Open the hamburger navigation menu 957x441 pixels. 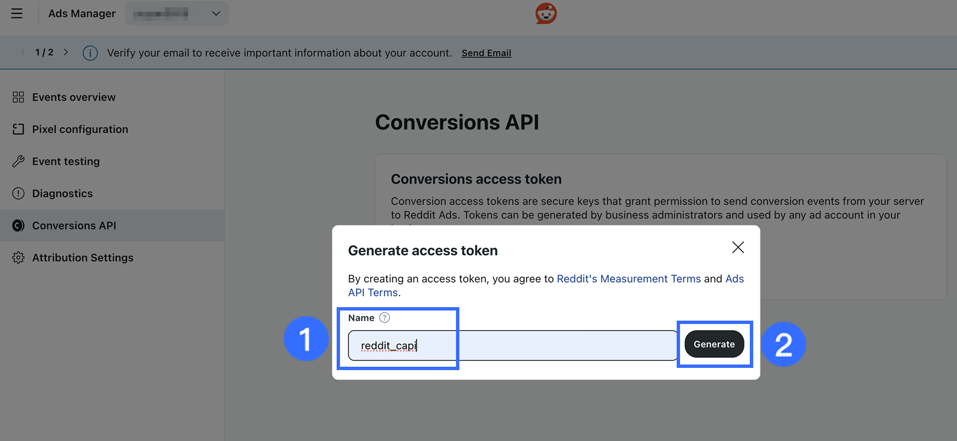click(x=17, y=13)
